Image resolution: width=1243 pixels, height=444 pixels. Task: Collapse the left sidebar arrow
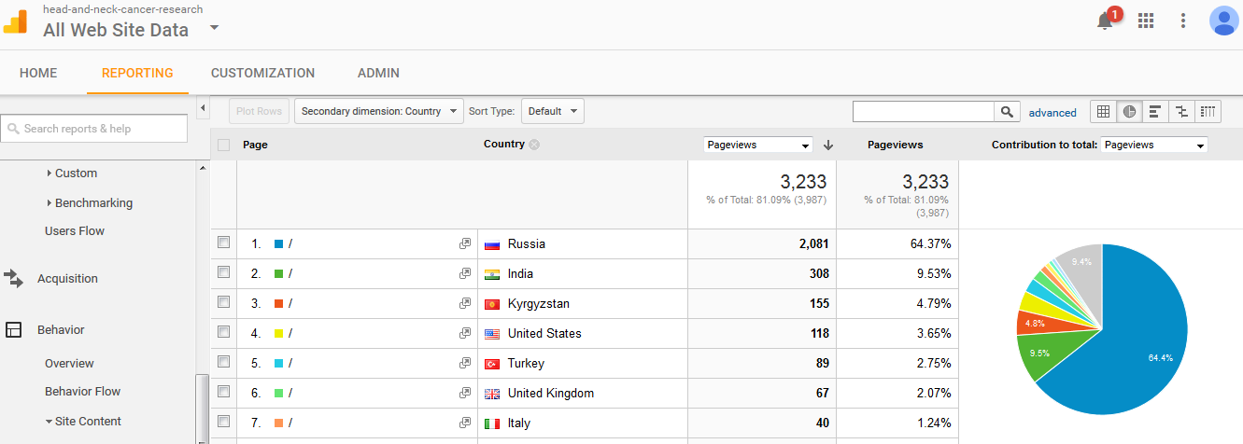pyautogui.click(x=203, y=110)
